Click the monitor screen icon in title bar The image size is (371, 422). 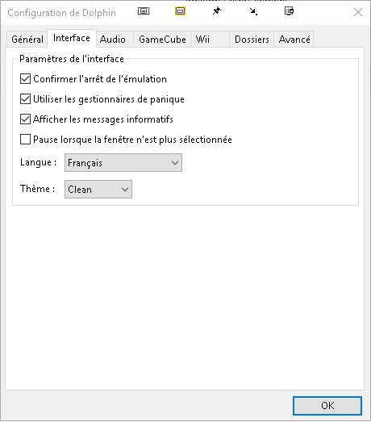290,11
